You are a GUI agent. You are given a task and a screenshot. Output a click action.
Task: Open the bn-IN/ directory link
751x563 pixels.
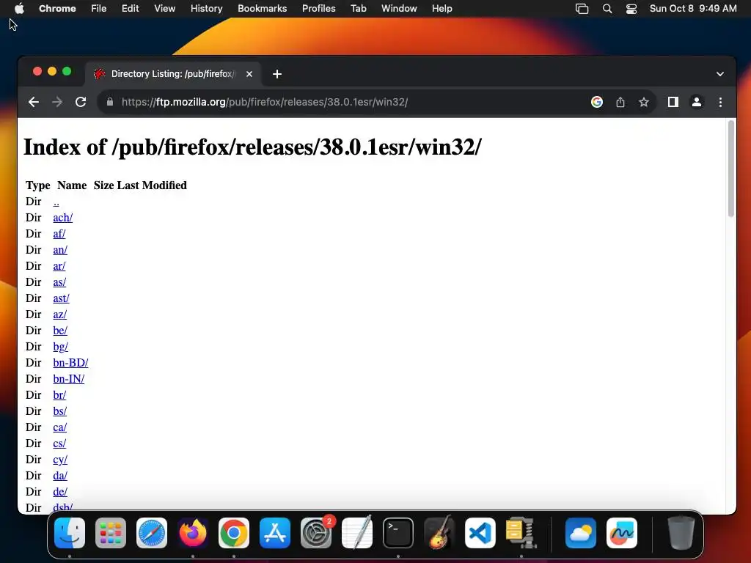tap(68, 379)
